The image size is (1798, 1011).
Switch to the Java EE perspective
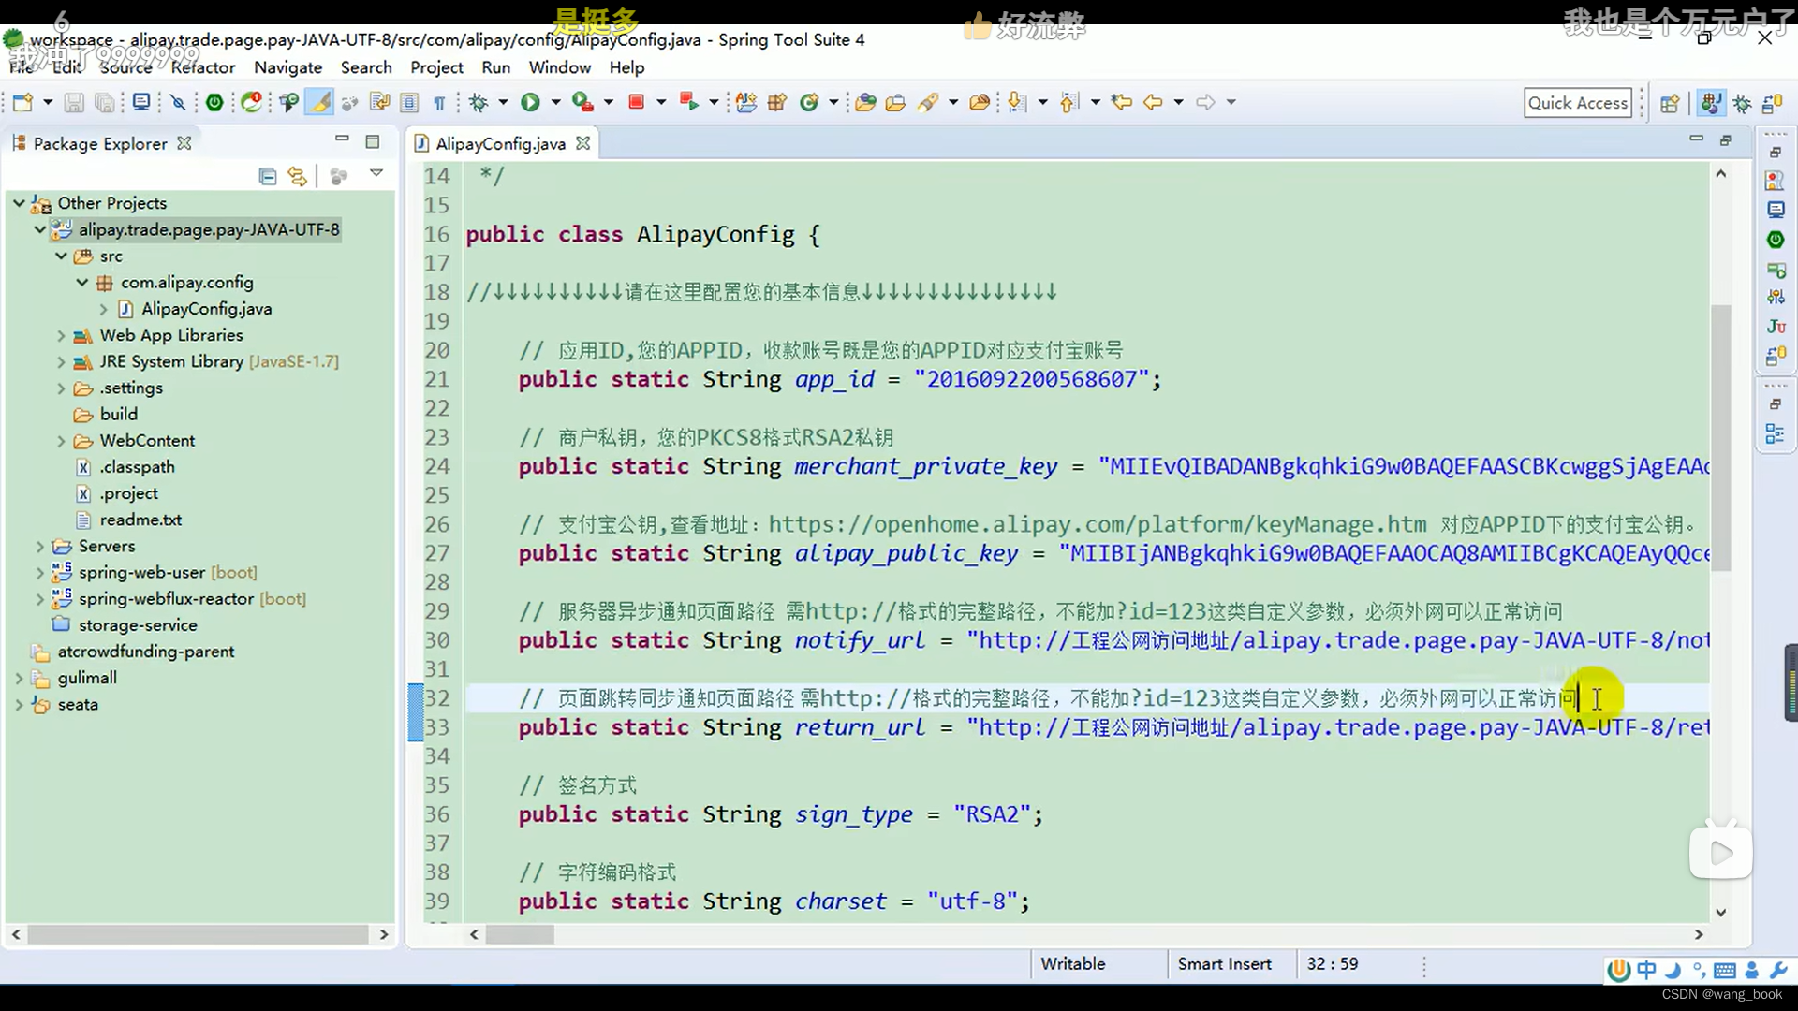click(x=1711, y=103)
